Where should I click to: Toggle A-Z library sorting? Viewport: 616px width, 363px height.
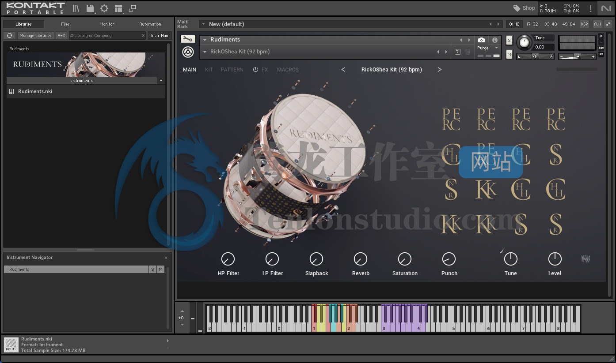click(61, 36)
